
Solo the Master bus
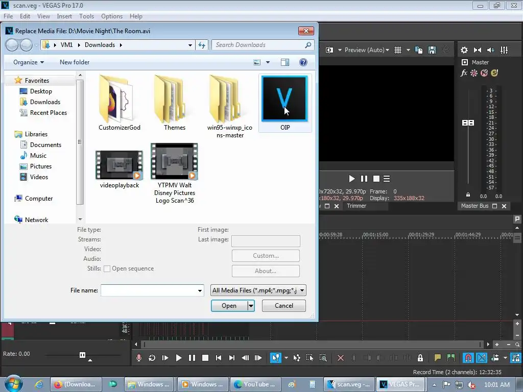494,72
